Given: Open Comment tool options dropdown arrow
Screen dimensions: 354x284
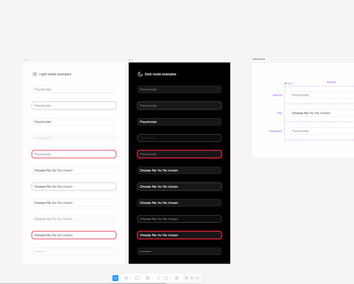Looking at the screenshot, I should click(171, 278).
